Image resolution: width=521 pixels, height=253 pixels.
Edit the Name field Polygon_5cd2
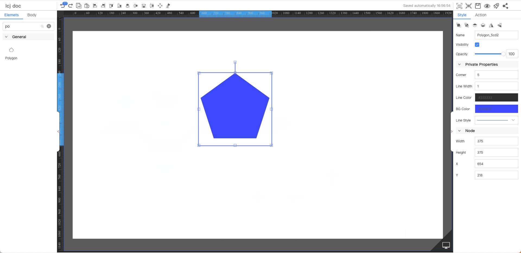[x=496, y=35]
